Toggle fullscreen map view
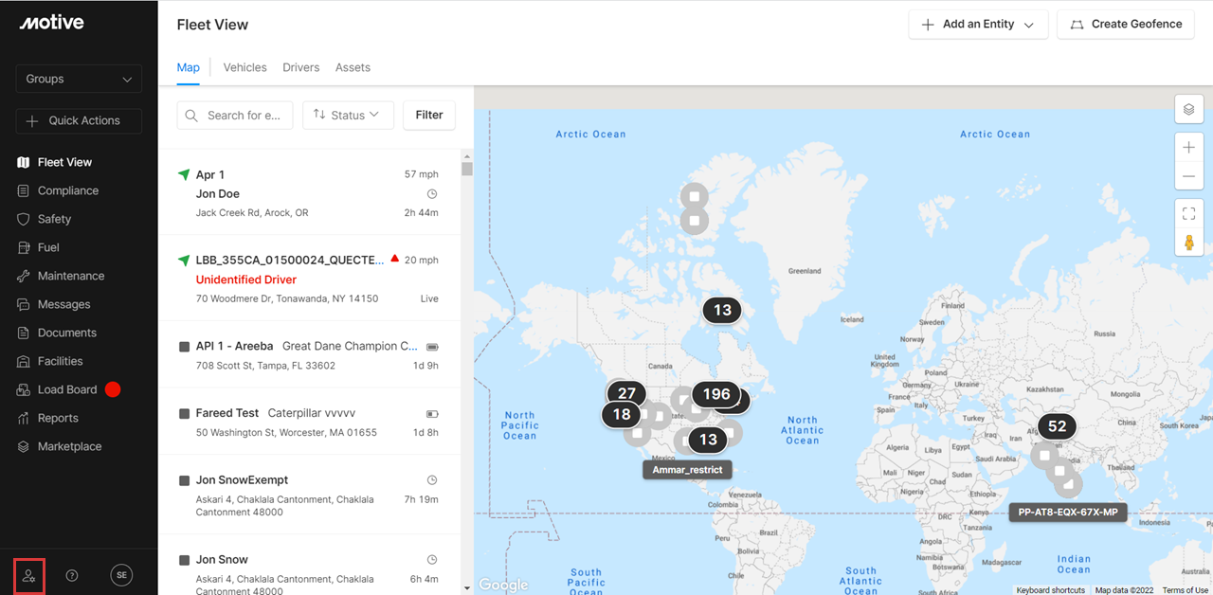 point(1189,214)
